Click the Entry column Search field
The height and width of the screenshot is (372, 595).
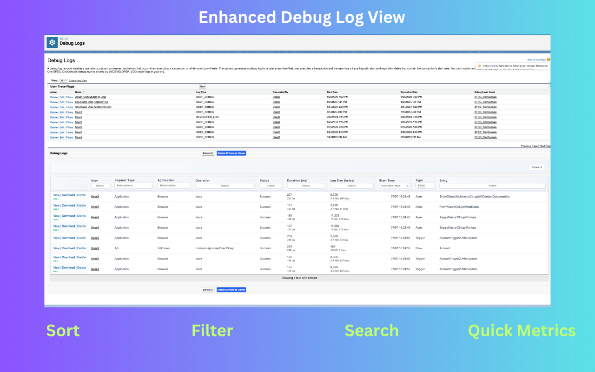pyautogui.click(x=492, y=186)
